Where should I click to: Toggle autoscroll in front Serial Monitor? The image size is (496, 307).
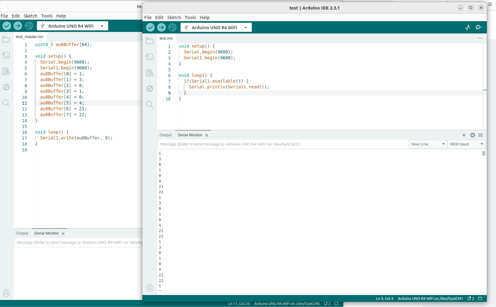tap(464, 135)
